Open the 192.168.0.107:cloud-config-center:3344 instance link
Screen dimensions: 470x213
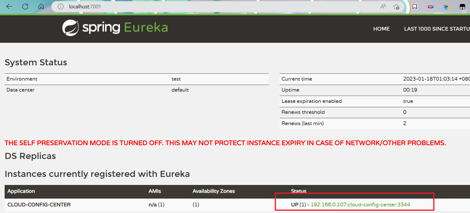(x=360, y=205)
